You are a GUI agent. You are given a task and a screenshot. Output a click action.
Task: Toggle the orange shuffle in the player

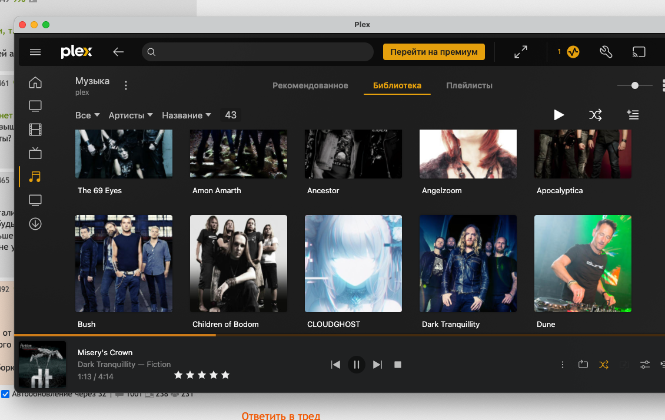point(604,365)
